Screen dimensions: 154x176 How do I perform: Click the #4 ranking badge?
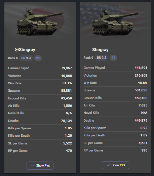pyautogui.click(x=38, y=58)
